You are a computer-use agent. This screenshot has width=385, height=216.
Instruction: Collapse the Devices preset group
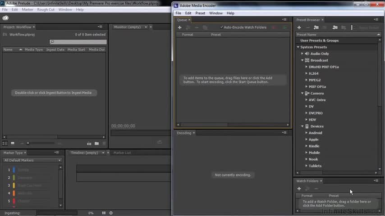302,126
